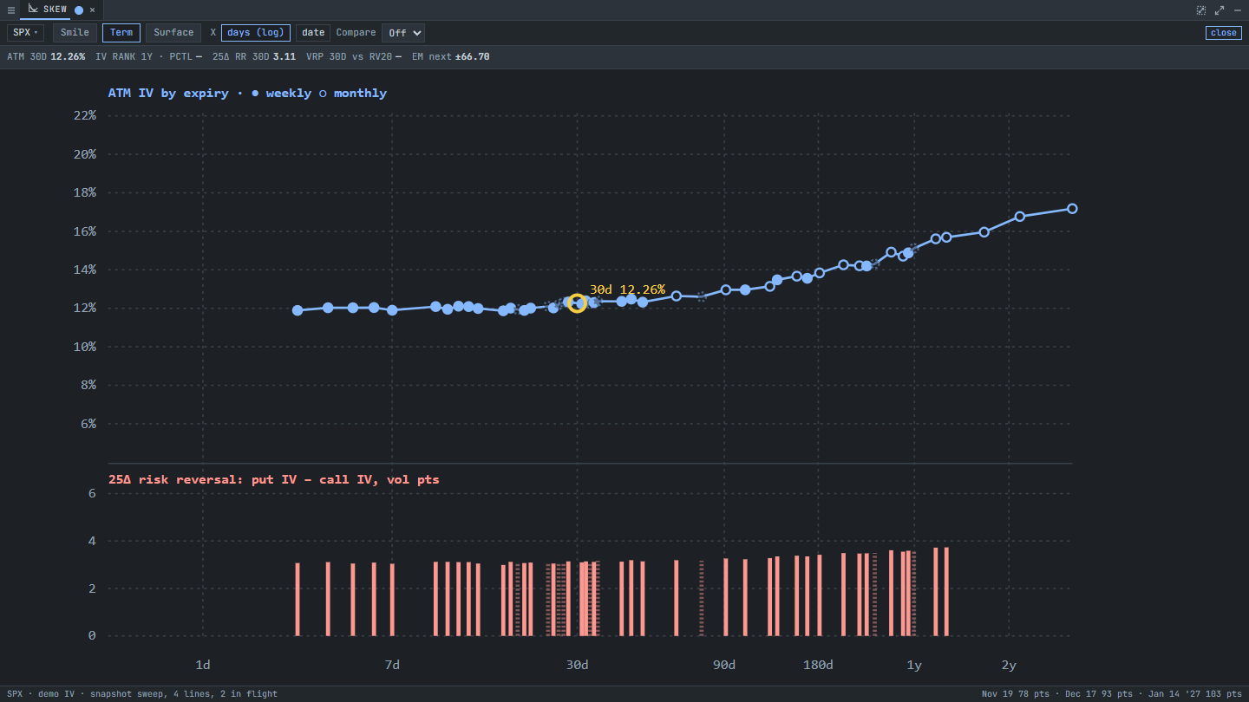The image size is (1249, 702).
Task: Click the 1d x-axis label
Action: click(x=203, y=665)
